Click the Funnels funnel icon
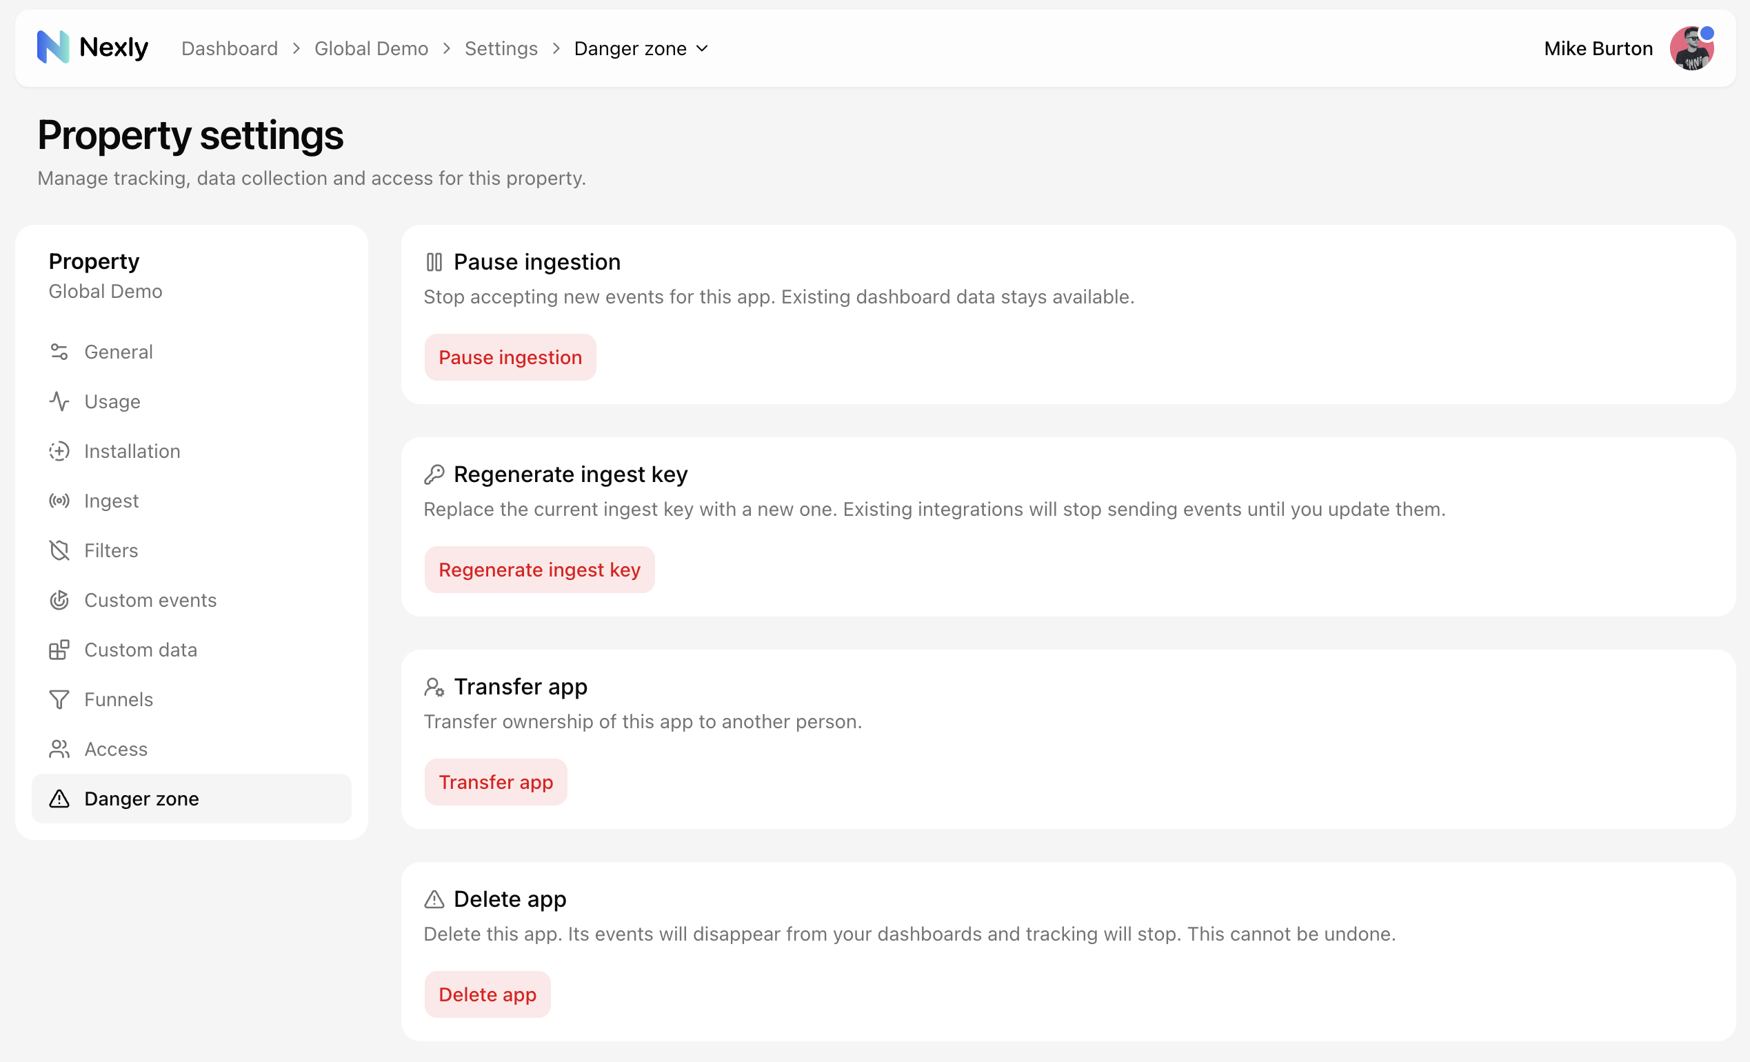Viewport: 1750px width, 1062px height. click(x=59, y=700)
